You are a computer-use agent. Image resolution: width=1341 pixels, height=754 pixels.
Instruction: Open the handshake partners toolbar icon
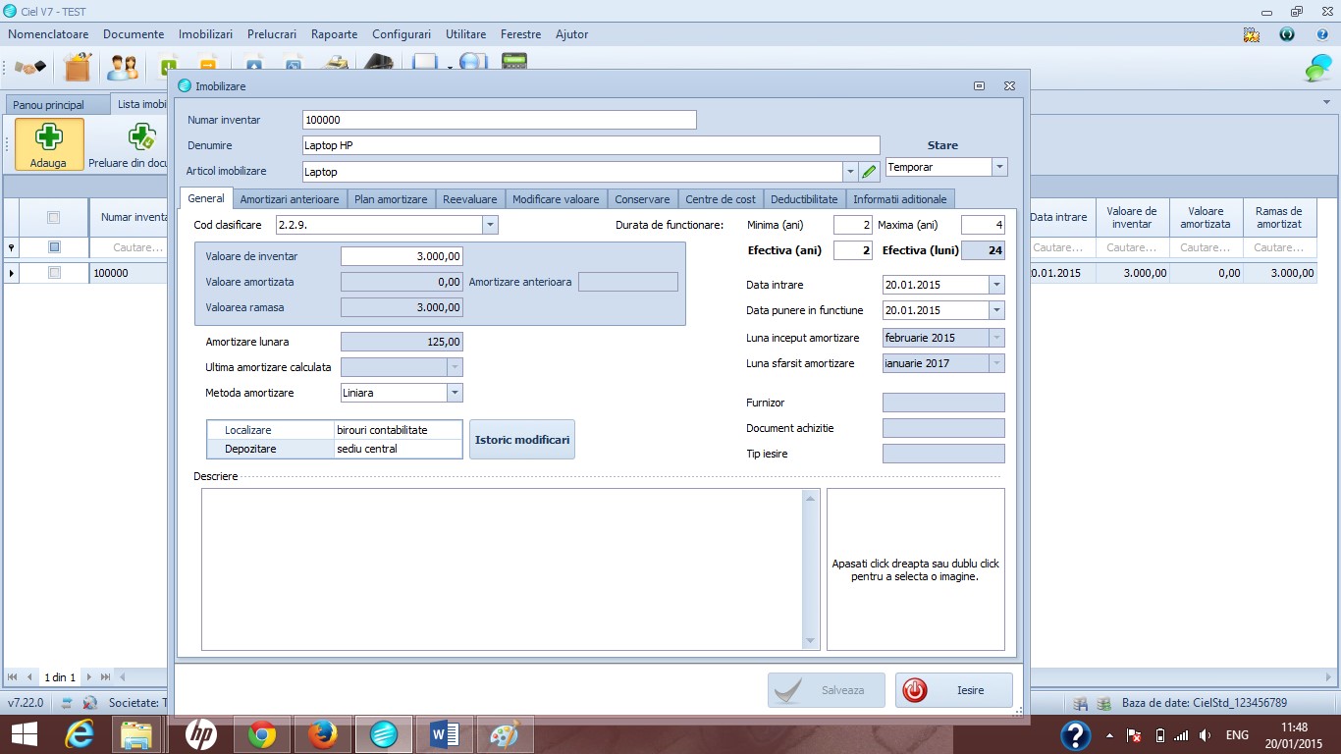(30, 68)
